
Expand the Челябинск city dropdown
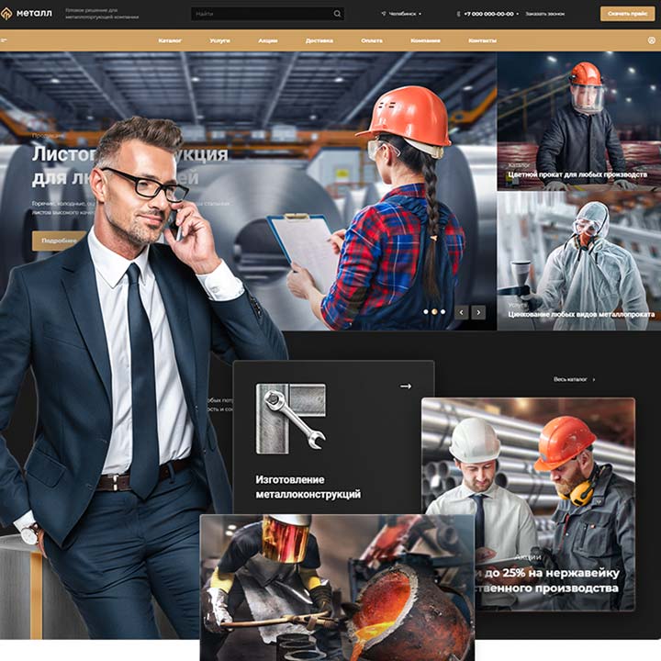[401, 14]
